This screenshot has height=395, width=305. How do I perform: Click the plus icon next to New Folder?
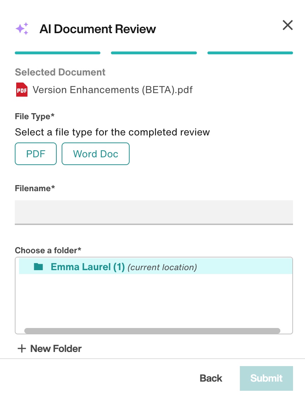click(21, 348)
